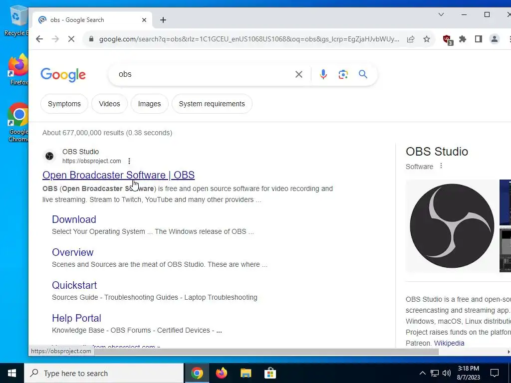511x383 pixels.
Task: Open the Open Broadcaster Software | OBS link
Action: [119, 175]
